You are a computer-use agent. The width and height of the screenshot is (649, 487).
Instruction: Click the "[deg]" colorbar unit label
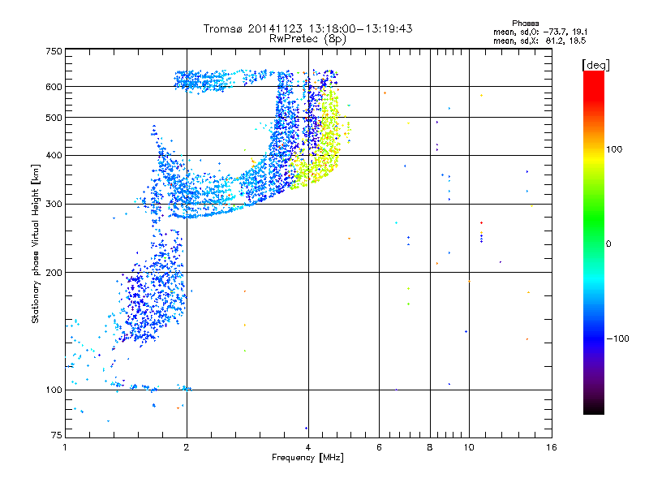[x=595, y=66]
